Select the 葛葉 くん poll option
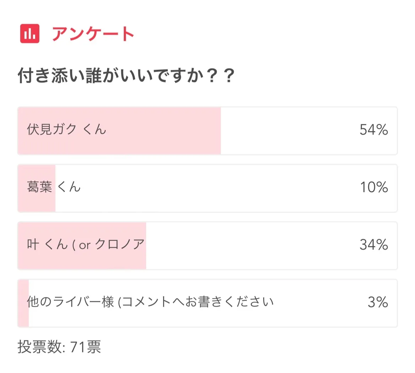The image size is (415, 373). click(x=207, y=188)
